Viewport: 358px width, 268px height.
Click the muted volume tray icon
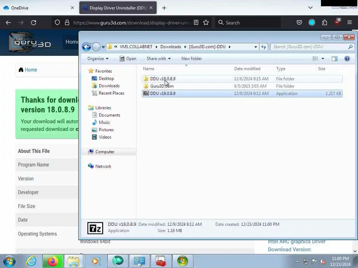[x=323, y=261]
